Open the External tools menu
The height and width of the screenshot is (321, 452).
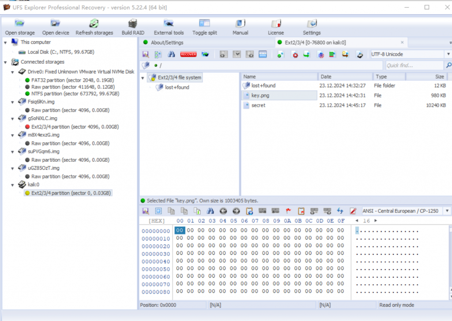(169, 27)
